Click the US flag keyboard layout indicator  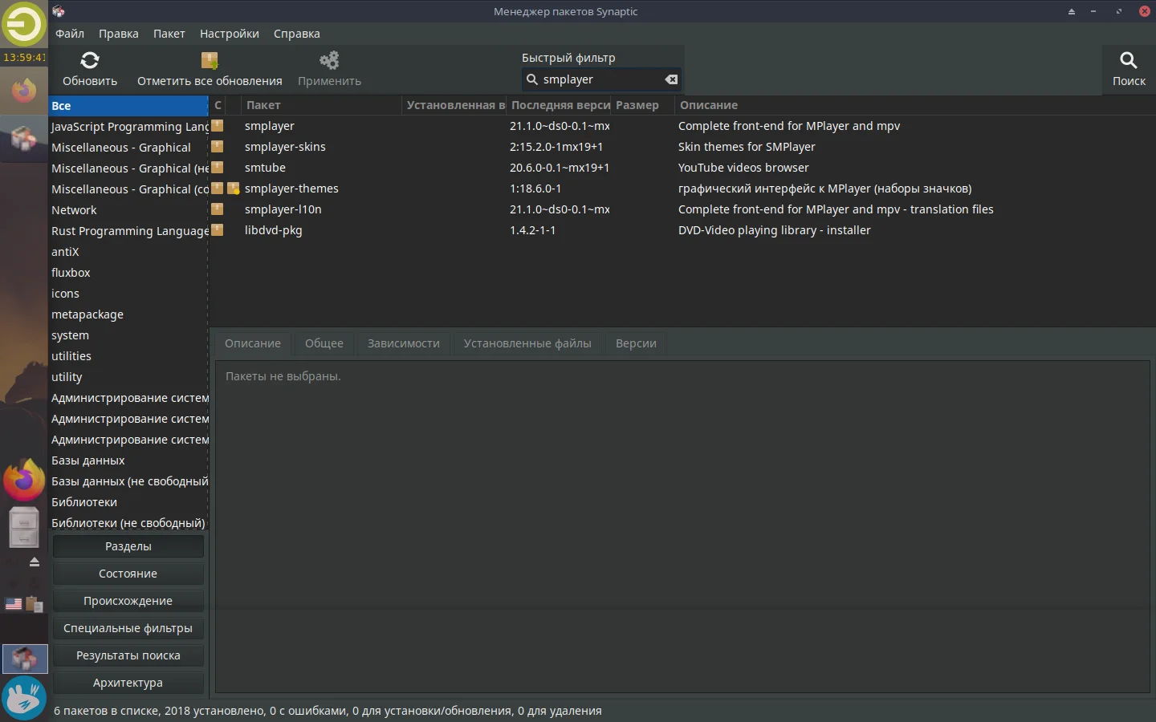pos(13,605)
